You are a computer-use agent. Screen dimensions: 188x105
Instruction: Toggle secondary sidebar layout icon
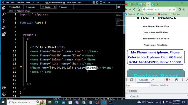101,3
